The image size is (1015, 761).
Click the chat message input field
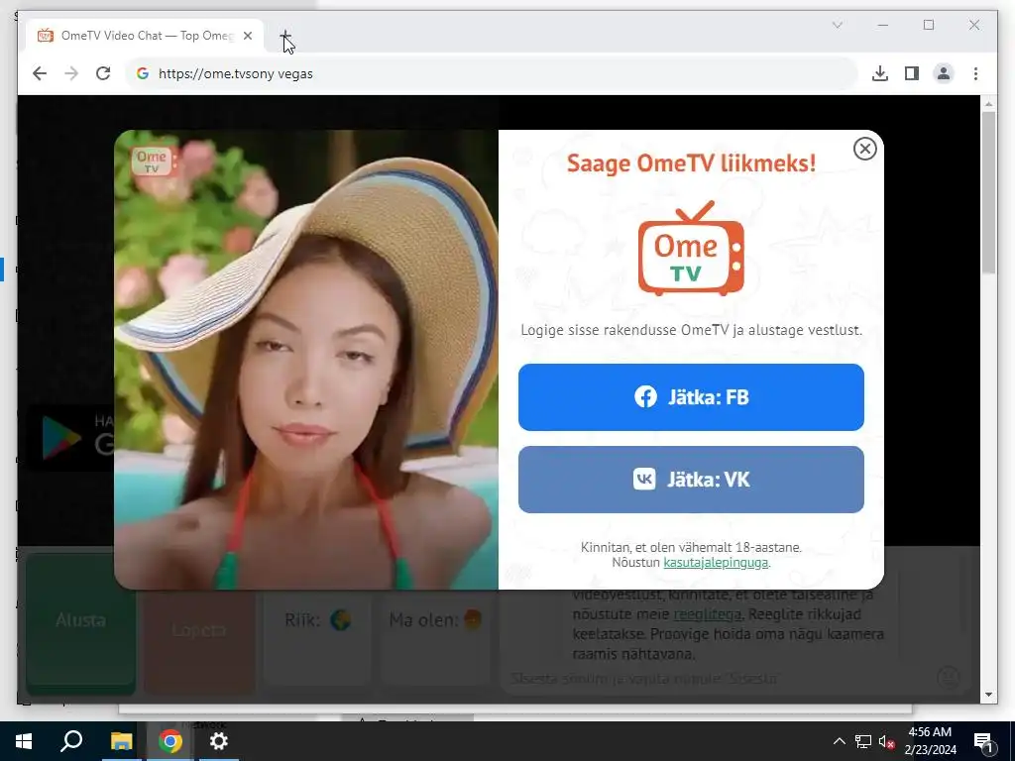tap(719, 678)
